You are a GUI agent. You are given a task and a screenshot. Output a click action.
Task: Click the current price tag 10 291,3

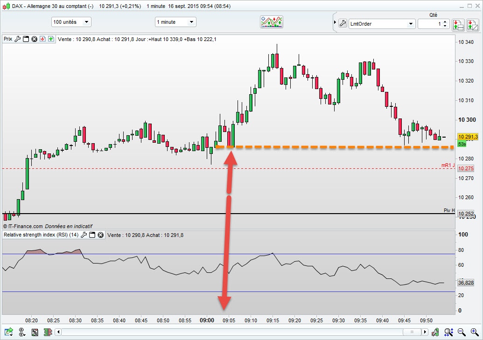tap(468, 137)
